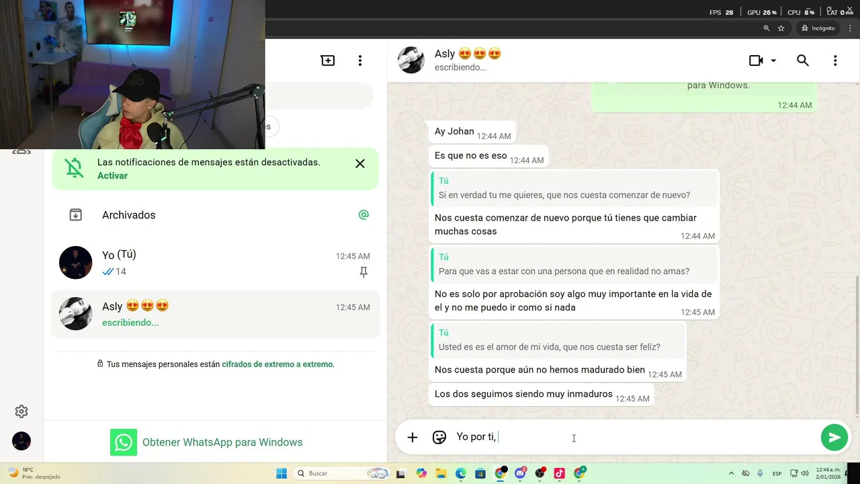Click the "Es que no es eso" message
860x484 pixels.
click(488, 156)
